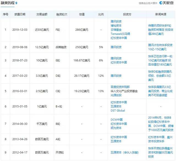The image size is (176, 161).
Task: Open 云锋基金 investor link
Action: click(116, 30)
